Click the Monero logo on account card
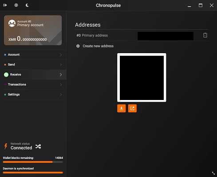Screen dimensions: 217x177 pos(12,23)
